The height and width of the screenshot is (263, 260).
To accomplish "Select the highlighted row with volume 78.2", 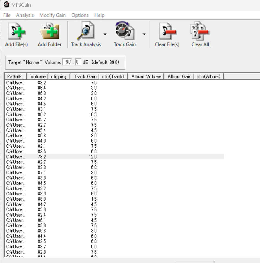I will tap(115, 157).
